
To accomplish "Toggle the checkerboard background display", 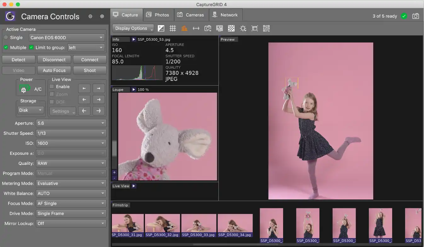I will [x=231, y=28].
